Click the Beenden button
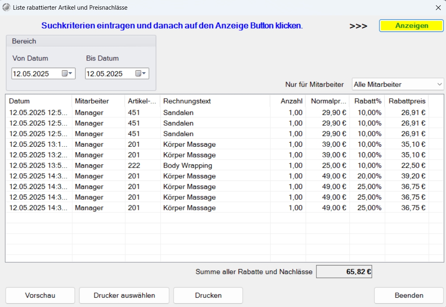 [408, 295]
